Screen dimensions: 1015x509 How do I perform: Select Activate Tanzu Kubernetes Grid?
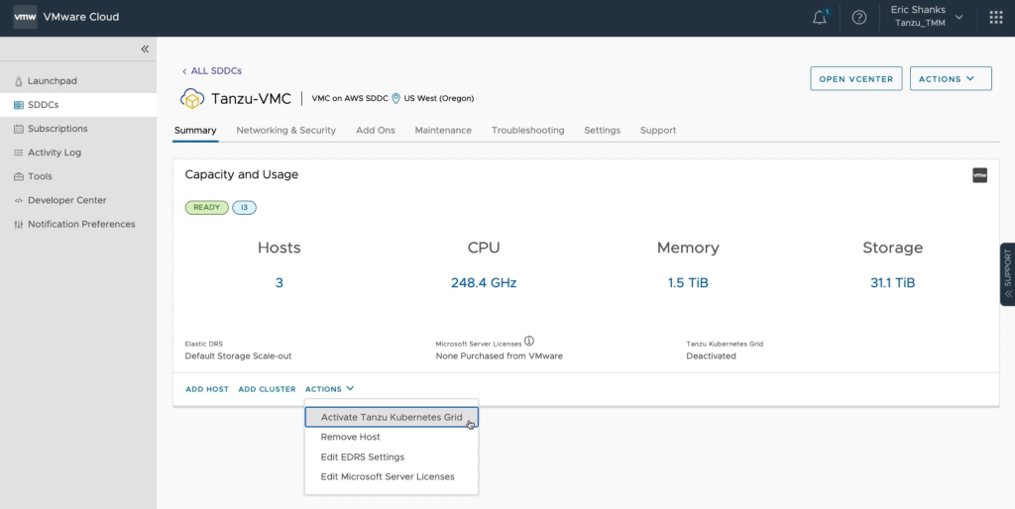coord(392,417)
